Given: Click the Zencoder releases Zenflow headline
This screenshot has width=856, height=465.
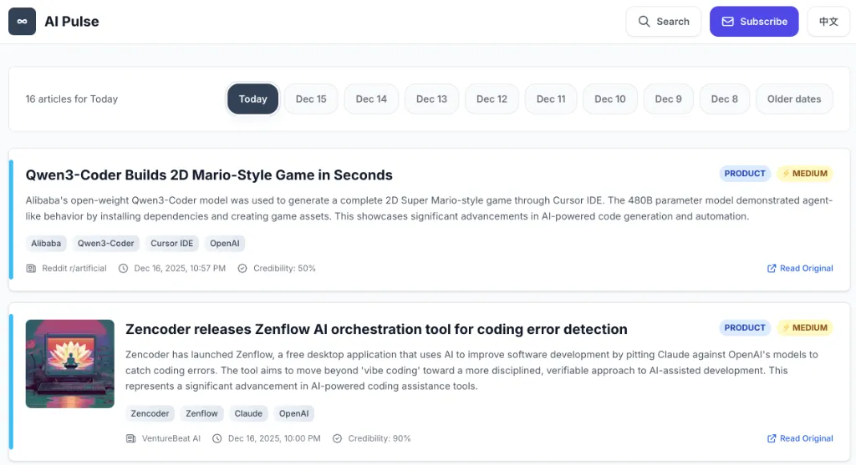Looking at the screenshot, I should point(376,329).
